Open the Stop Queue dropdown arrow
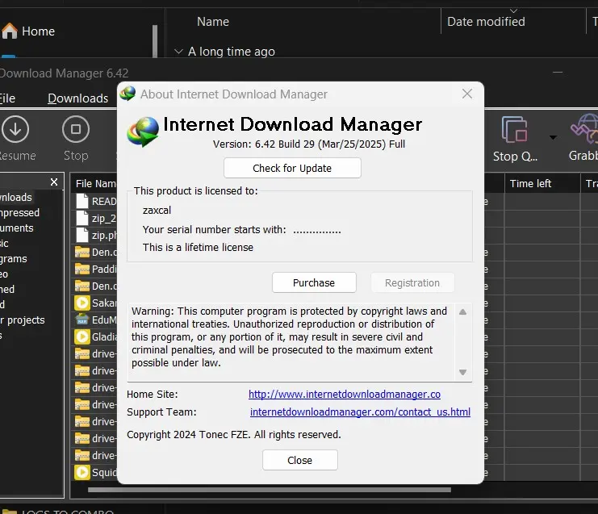Image resolution: width=598 pixels, height=514 pixels. click(553, 137)
